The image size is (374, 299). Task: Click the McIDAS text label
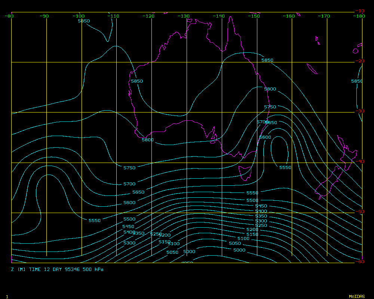(x=356, y=296)
